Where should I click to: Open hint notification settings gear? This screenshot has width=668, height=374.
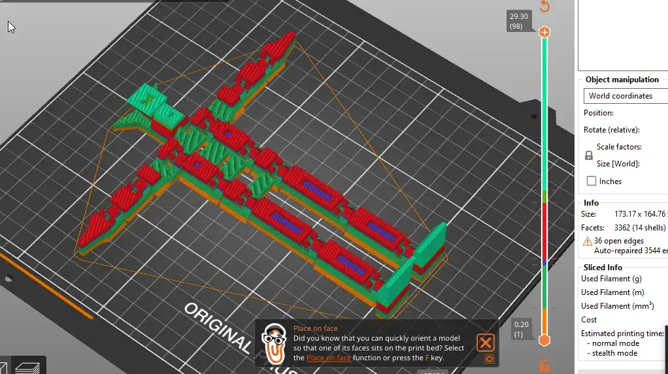coord(490,359)
